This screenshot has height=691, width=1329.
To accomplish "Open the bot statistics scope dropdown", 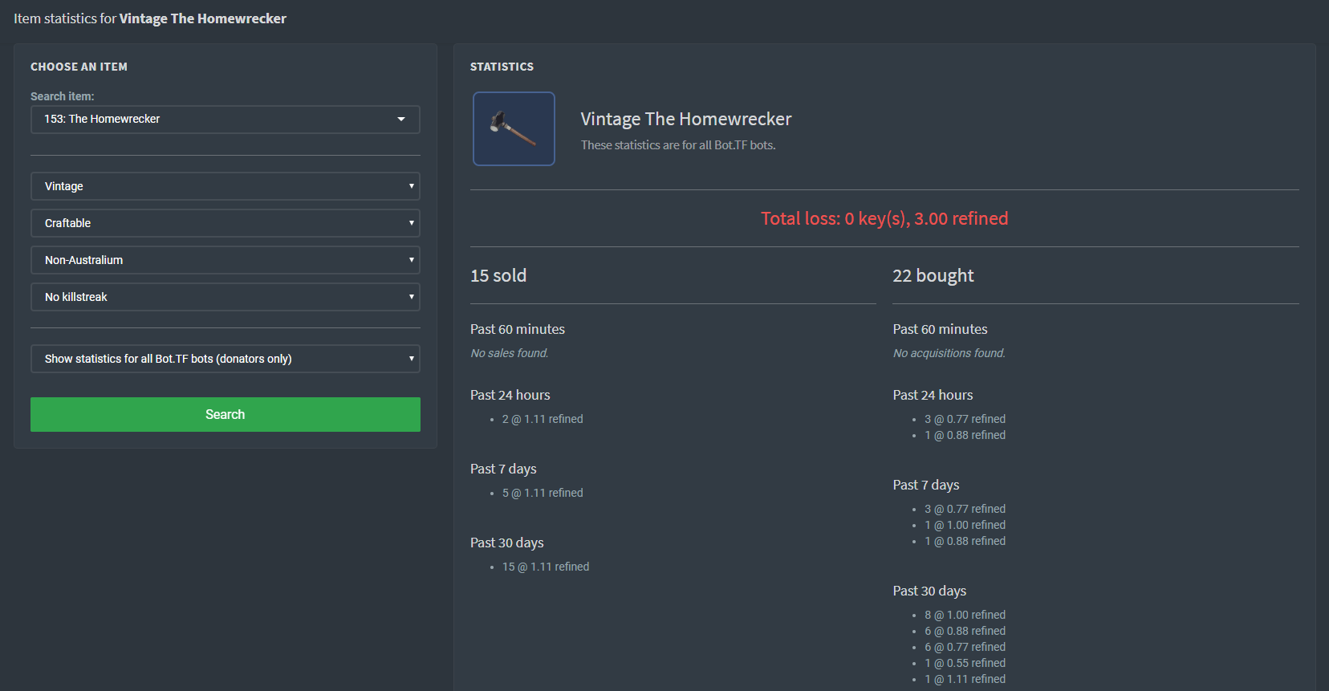I will point(225,359).
